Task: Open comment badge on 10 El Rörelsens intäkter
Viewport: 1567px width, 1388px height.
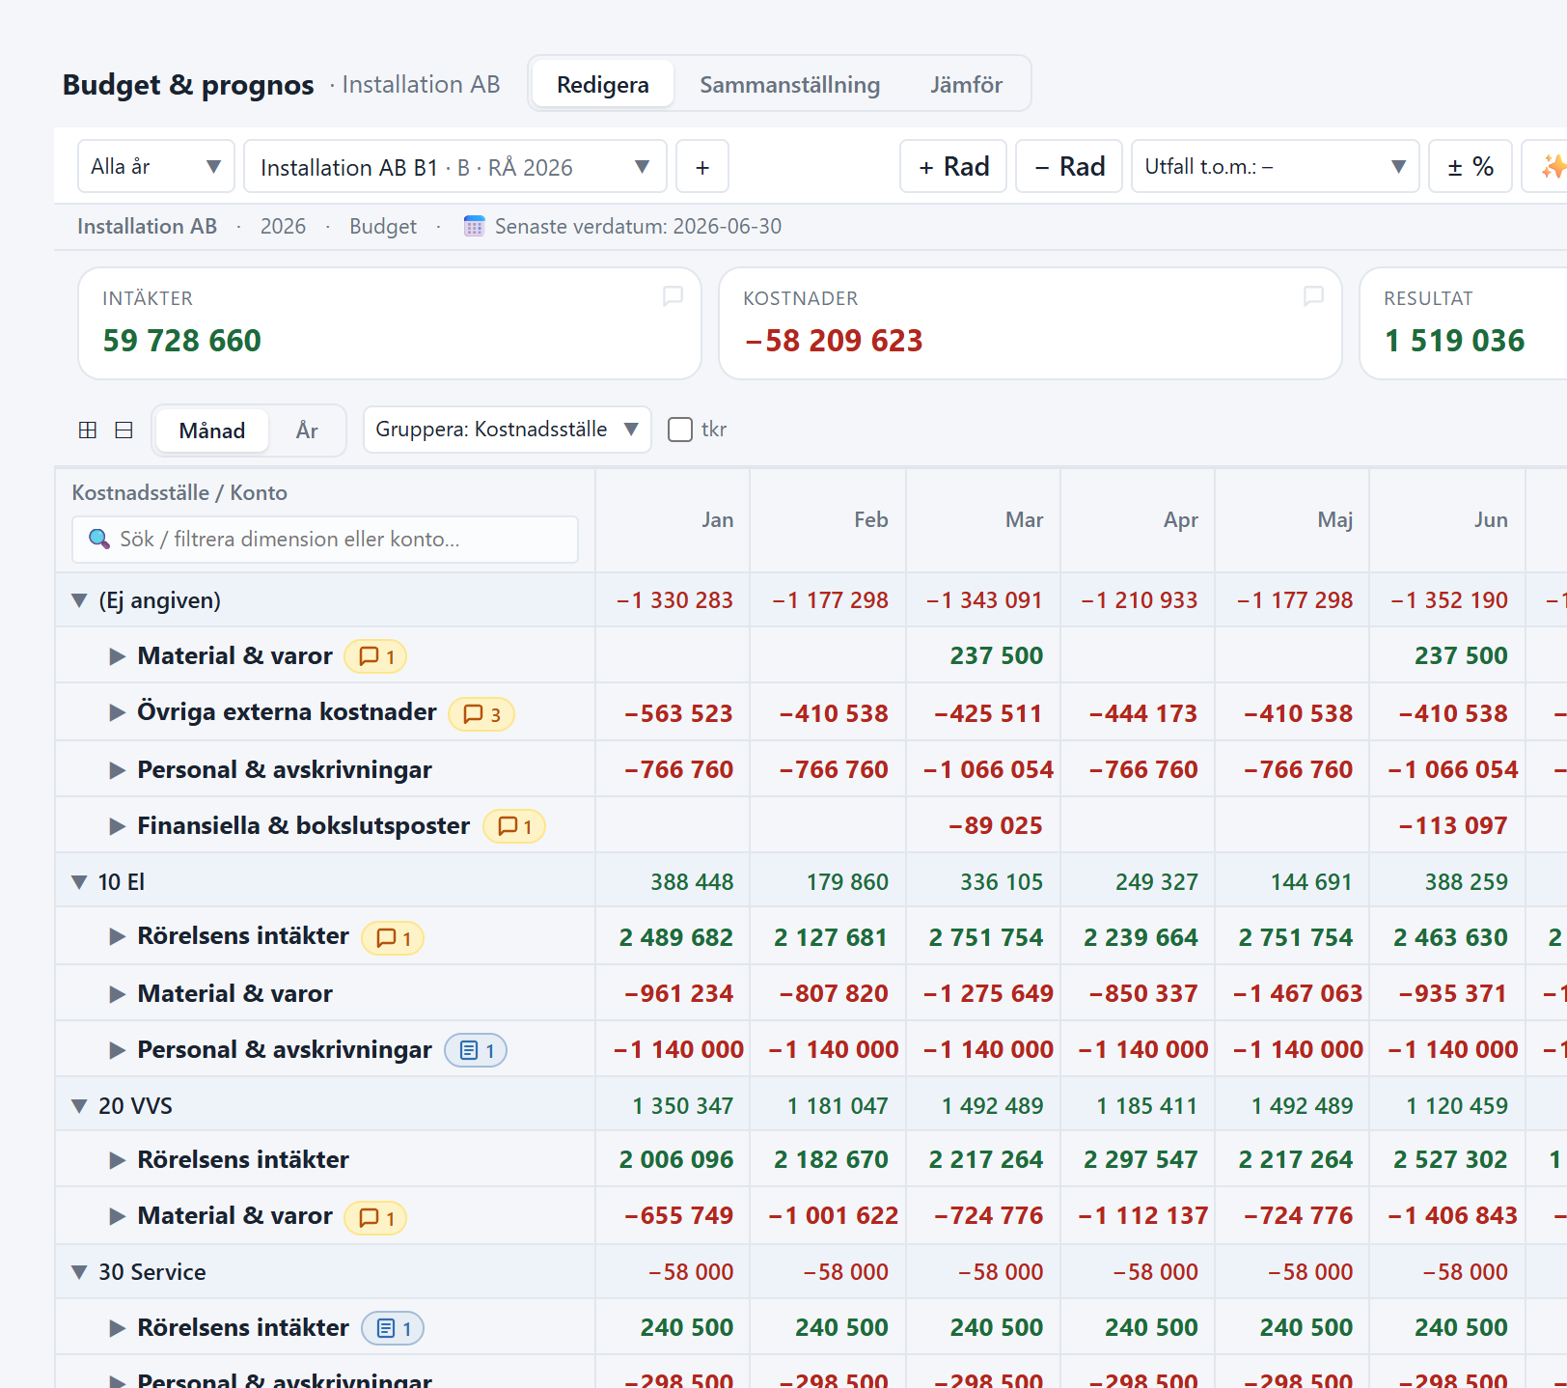Action: tap(393, 938)
